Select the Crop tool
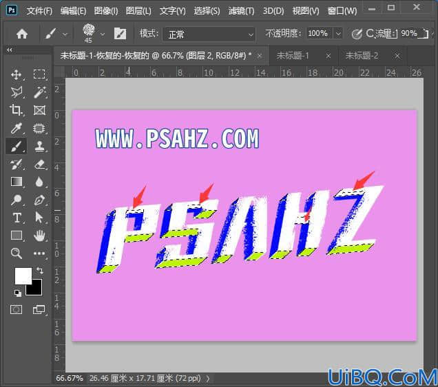Image resolution: width=438 pixels, height=387 pixels. [17, 110]
